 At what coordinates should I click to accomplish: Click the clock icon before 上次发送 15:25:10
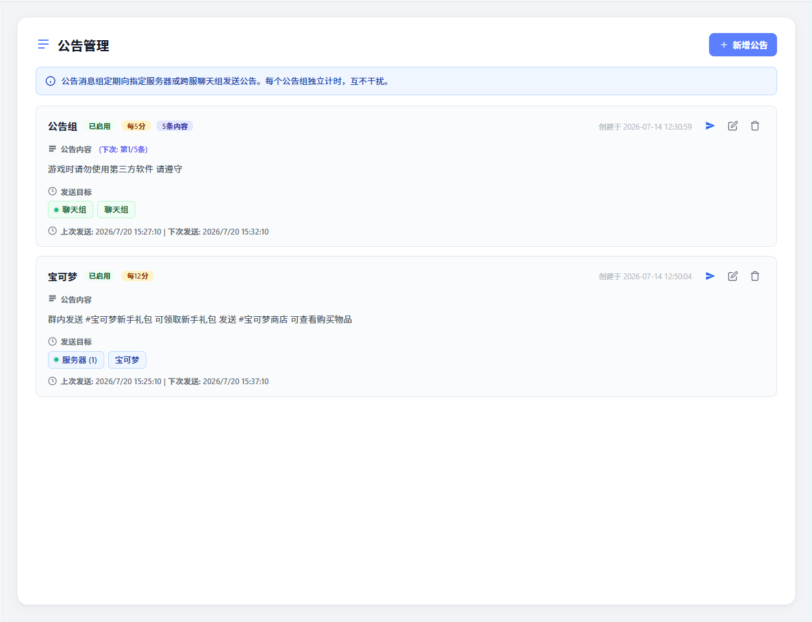click(52, 381)
